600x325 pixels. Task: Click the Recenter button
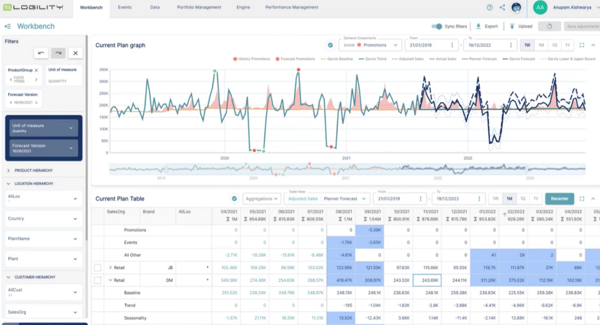[x=559, y=199]
